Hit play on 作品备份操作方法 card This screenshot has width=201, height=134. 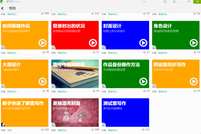[143, 82]
